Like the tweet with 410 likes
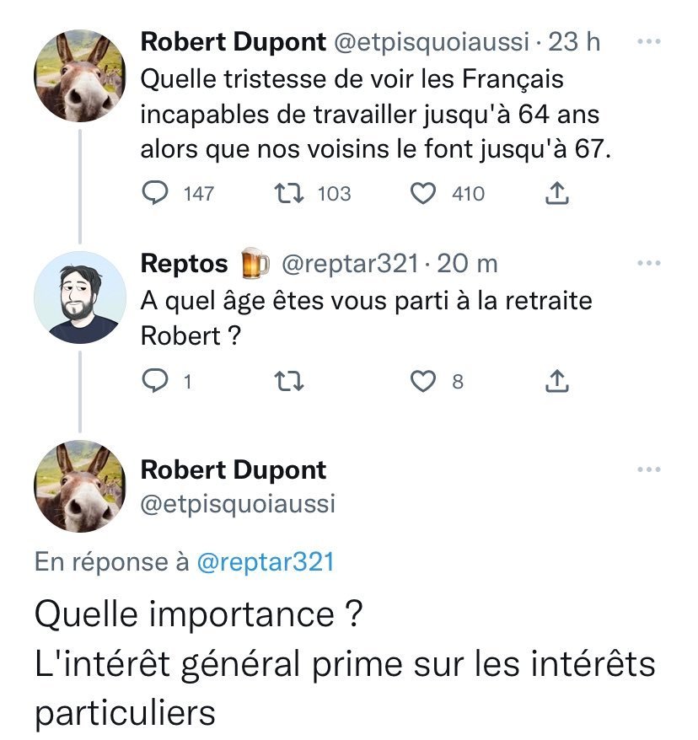 423,194
